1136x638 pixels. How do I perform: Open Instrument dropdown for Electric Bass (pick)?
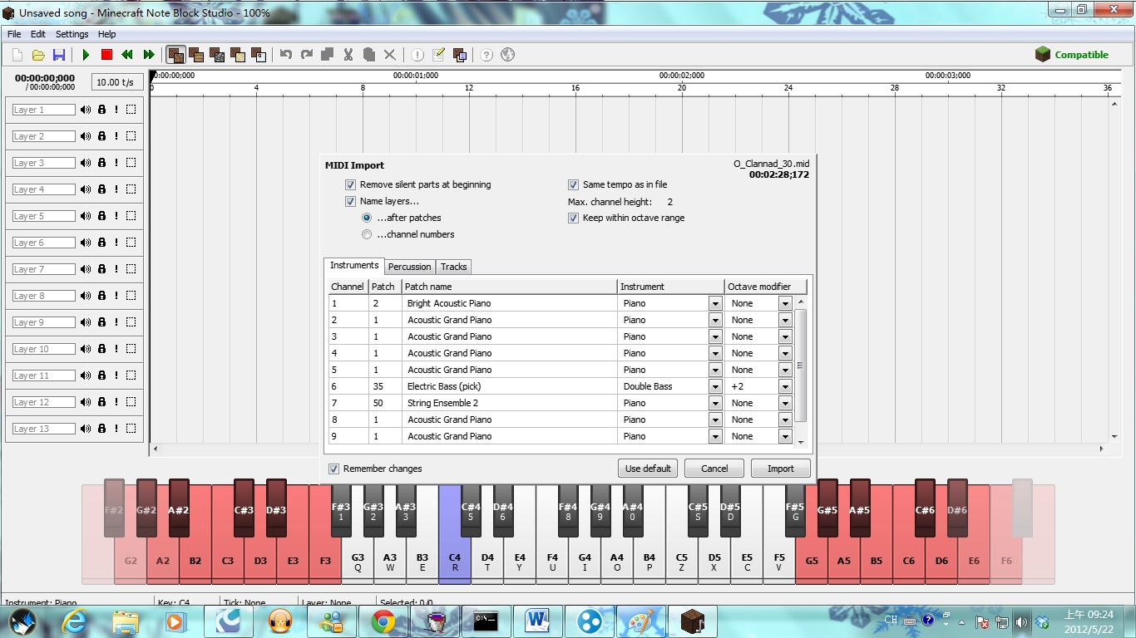(714, 386)
